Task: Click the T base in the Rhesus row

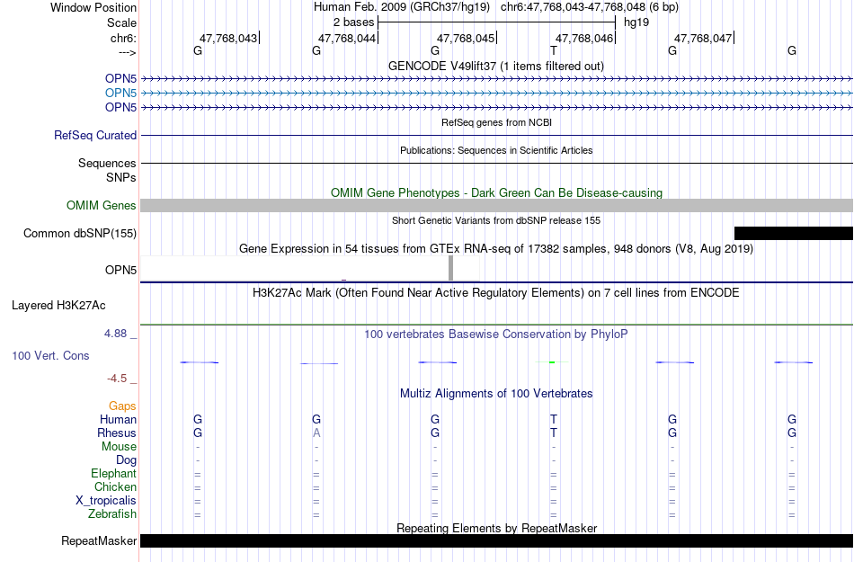Action: click(554, 433)
